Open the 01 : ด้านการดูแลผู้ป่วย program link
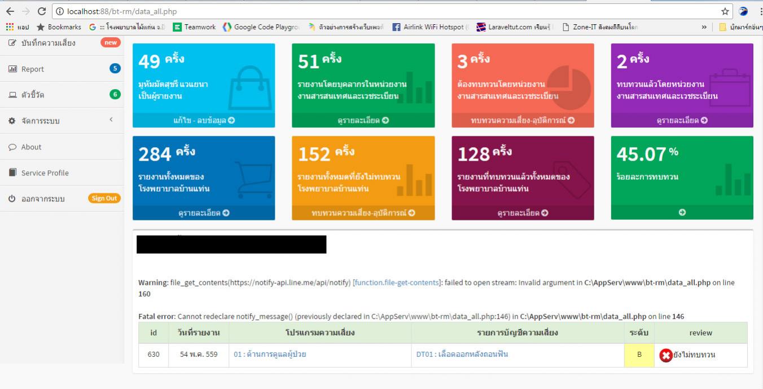Image resolution: width=763 pixels, height=389 pixels. click(x=270, y=355)
